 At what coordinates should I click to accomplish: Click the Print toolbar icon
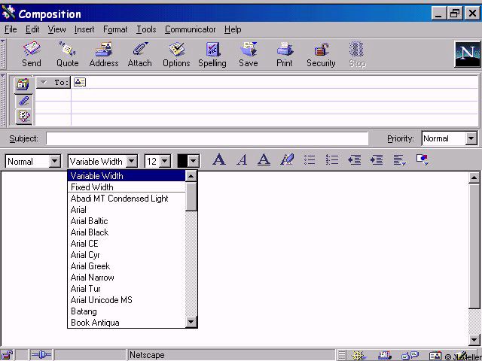coord(285,49)
